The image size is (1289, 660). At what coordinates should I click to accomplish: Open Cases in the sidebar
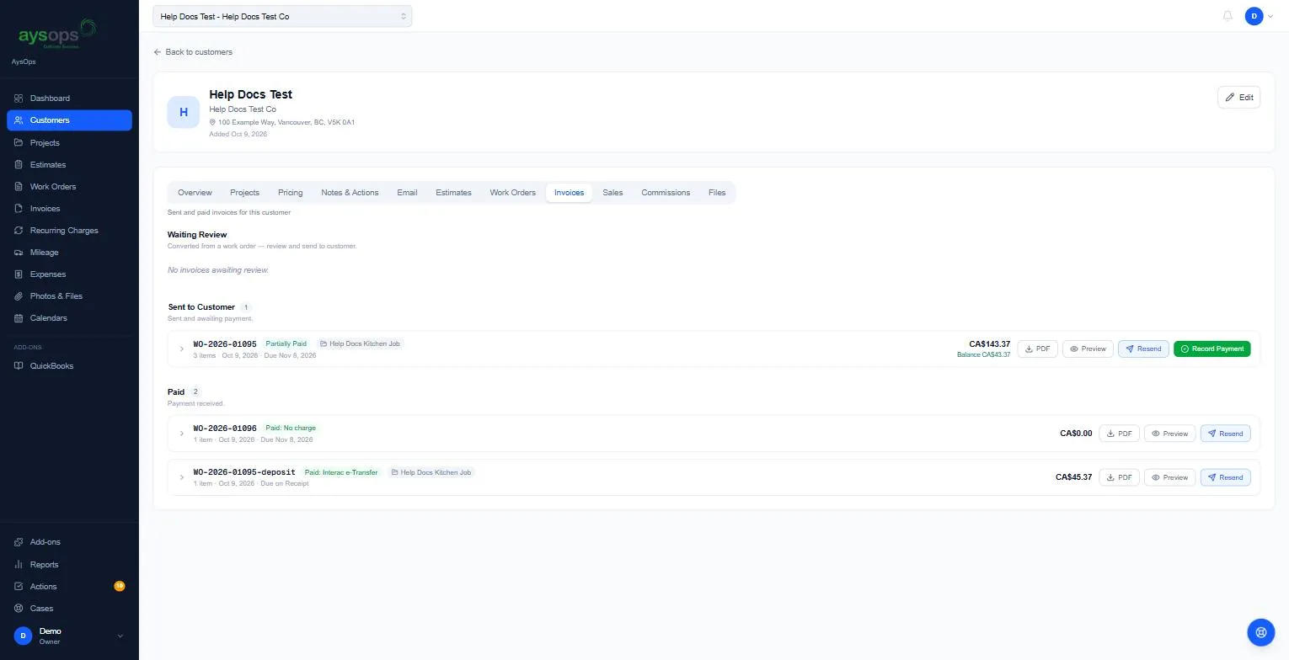69,609
